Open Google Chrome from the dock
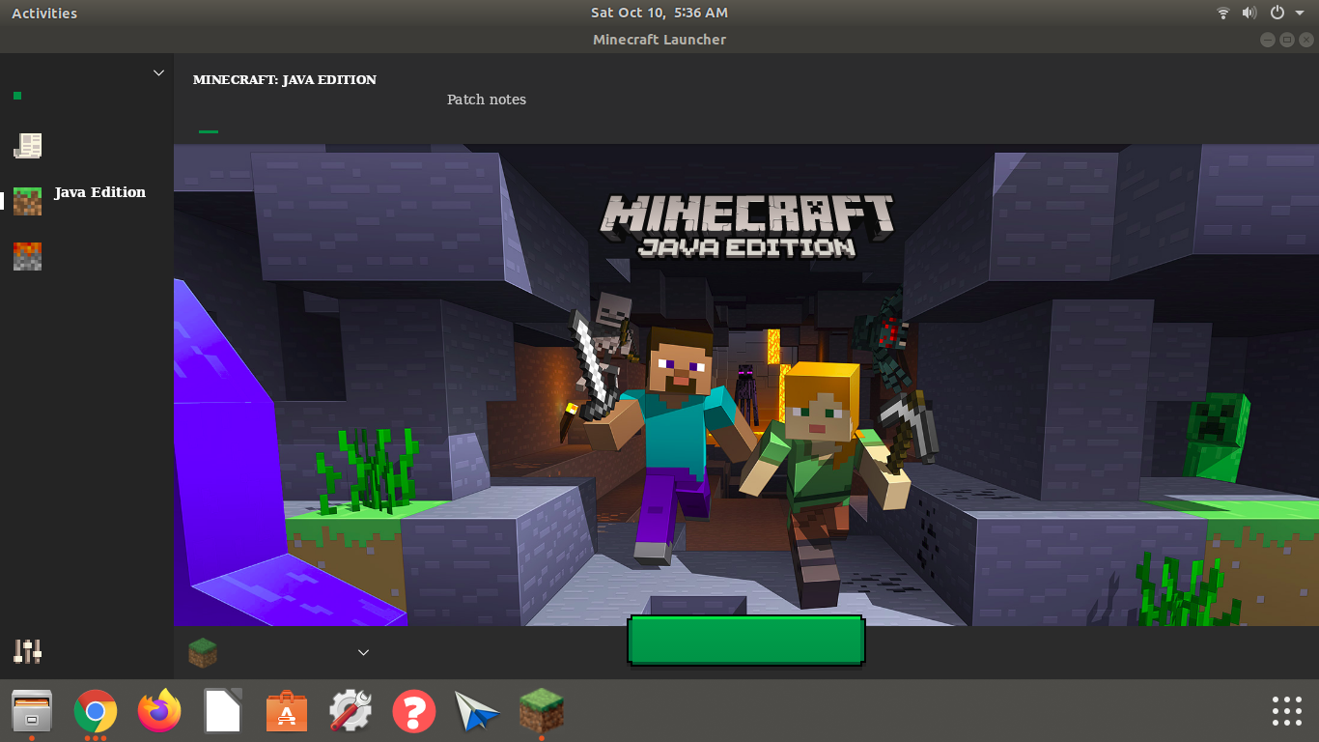 95,713
